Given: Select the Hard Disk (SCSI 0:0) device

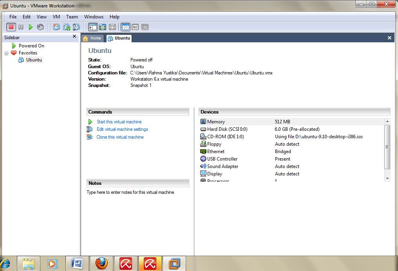Looking at the screenshot, I should tap(292, 129).
